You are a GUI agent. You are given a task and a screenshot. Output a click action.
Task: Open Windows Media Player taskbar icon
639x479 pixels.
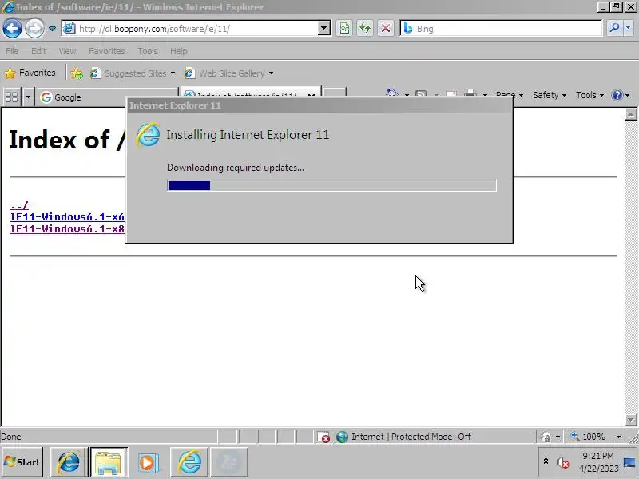click(x=148, y=462)
